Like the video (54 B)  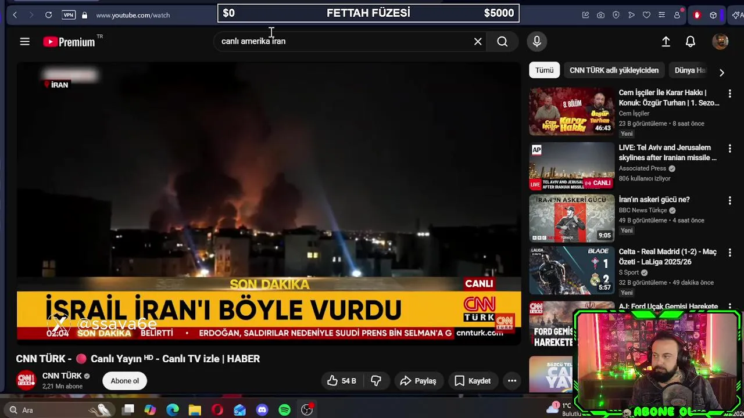342,381
